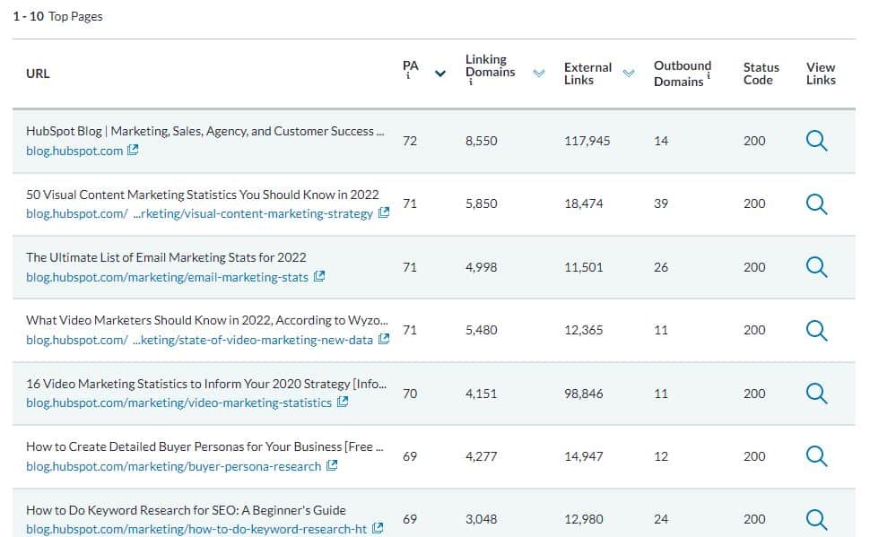Click outbound domains value 26
This screenshot has width=870, height=537.
(661, 267)
